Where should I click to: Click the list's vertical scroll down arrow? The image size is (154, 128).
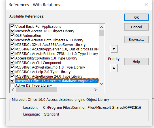click(101, 84)
